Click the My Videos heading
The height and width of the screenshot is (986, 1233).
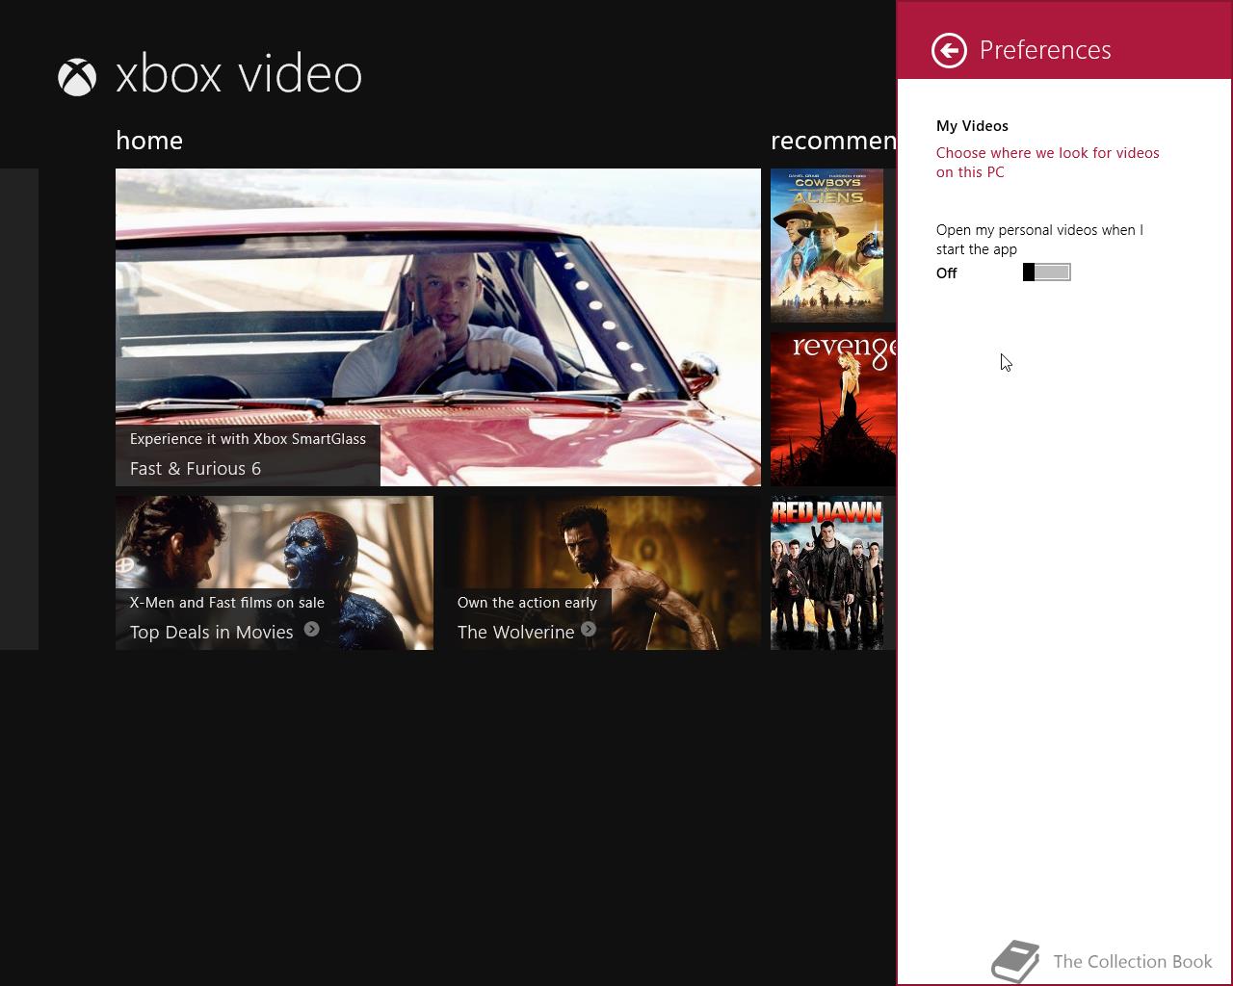(x=972, y=126)
